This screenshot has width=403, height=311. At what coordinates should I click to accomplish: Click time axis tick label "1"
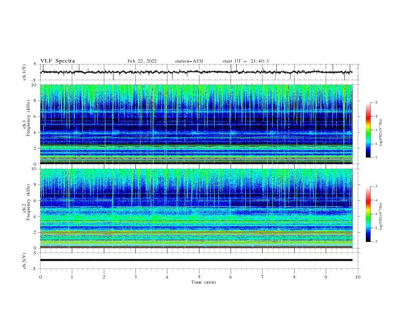pos(72,277)
